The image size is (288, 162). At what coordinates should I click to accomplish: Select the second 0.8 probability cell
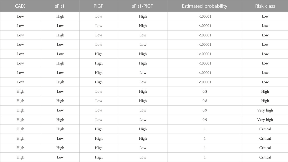point(205,101)
